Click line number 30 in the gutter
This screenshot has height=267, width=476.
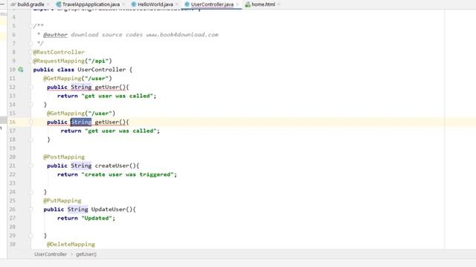click(x=12, y=244)
